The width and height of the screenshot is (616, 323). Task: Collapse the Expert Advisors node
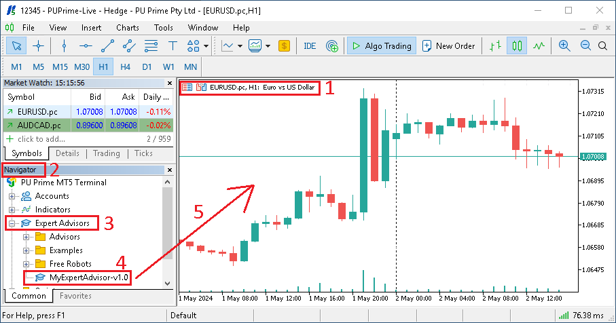point(12,223)
